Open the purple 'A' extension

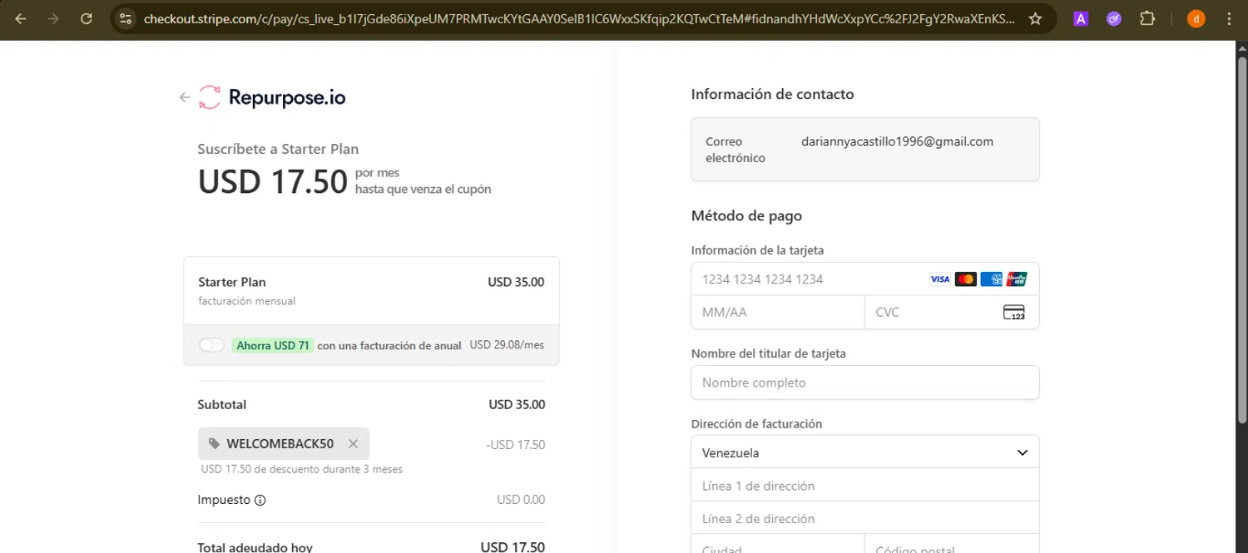click(1081, 18)
